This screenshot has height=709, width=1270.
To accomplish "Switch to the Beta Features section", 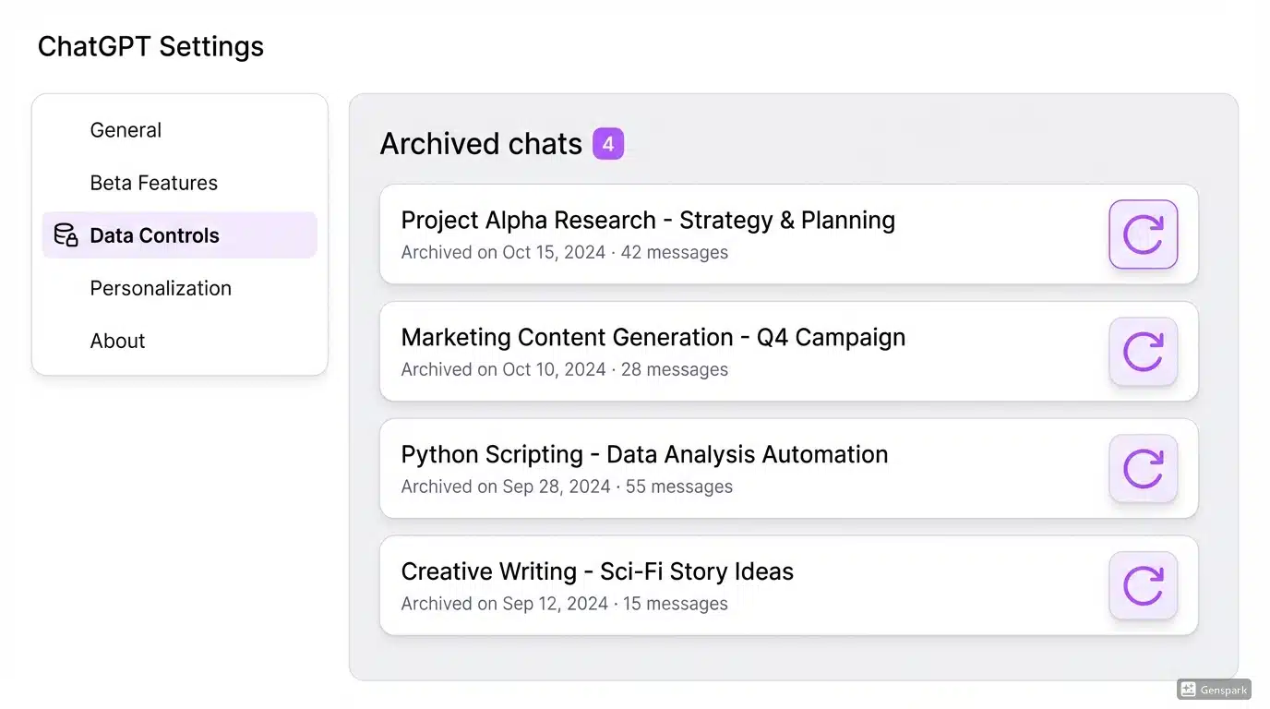I will tap(153, 182).
